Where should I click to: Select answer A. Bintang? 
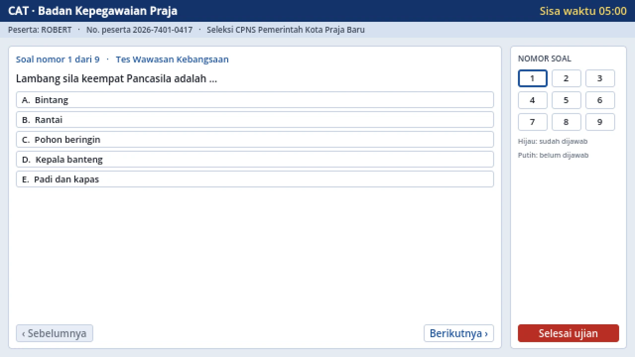click(x=255, y=100)
